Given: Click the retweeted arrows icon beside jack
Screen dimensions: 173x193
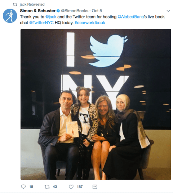Looking at the screenshot, I should [15, 5].
